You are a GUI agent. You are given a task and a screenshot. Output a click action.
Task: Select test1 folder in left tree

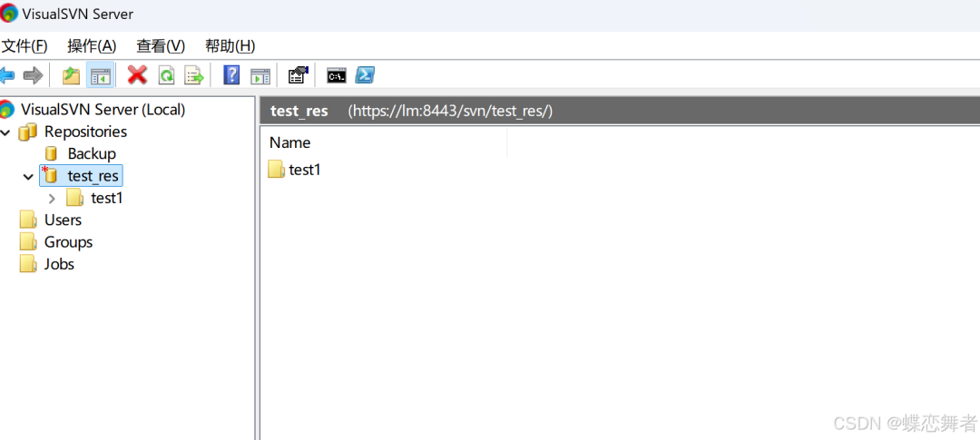[107, 199]
